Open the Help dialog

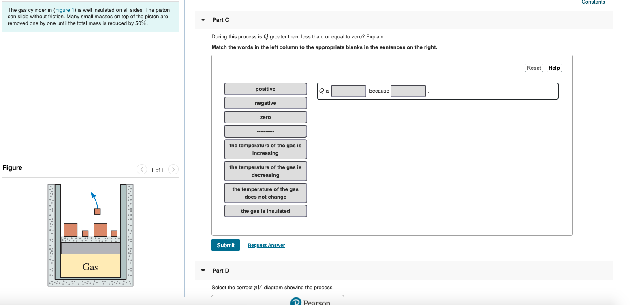pos(554,68)
